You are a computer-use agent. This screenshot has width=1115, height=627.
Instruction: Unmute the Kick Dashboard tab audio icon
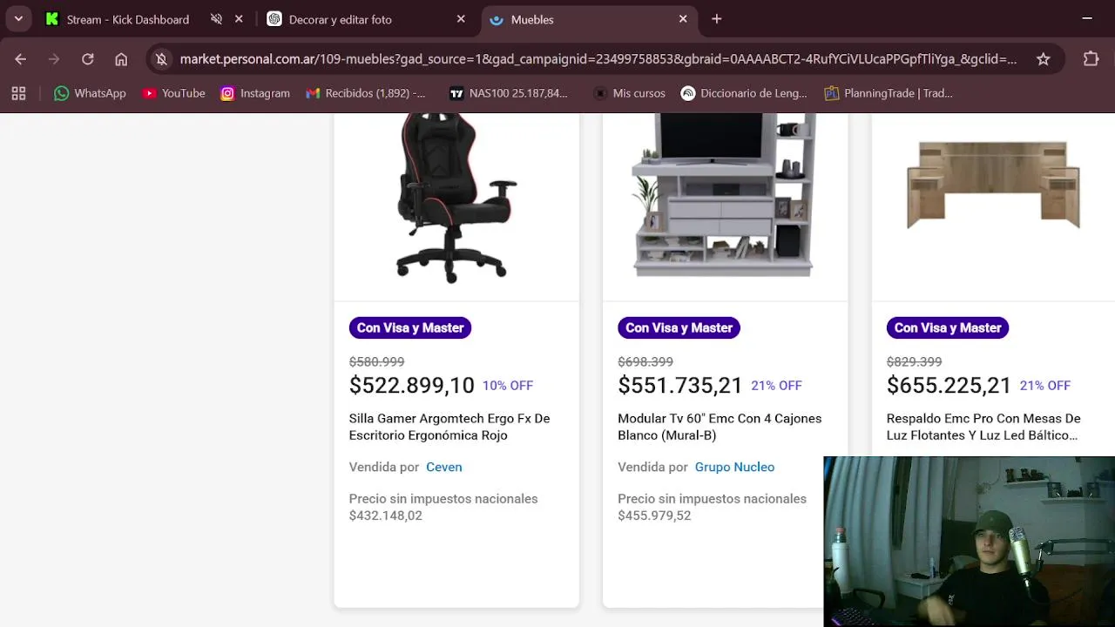[x=216, y=19]
